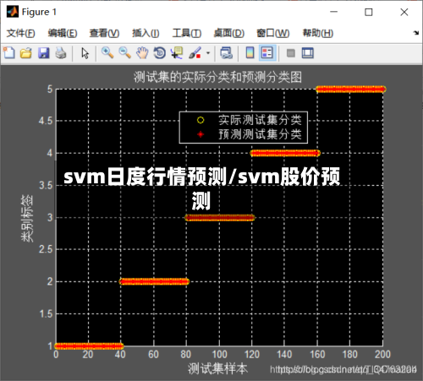This screenshot has height=381, width=423.
Task: Save the figure with floppy disk icon
Action: [44, 53]
